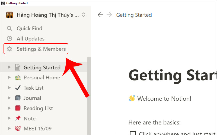
Task: Go back using the back arrow
Action: pyautogui.click(x=100, y=15)
